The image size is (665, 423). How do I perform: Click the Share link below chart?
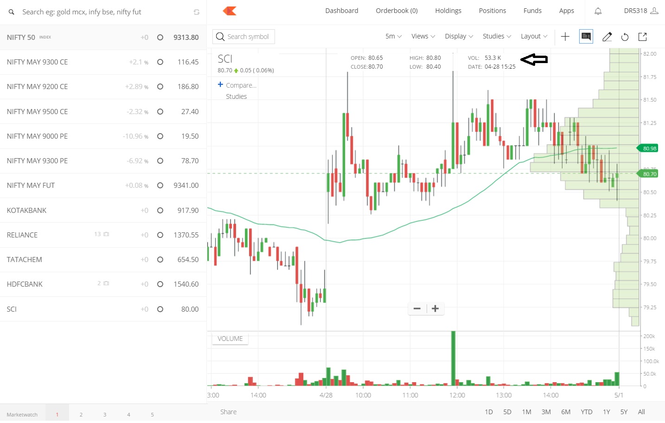pos(228,412)
